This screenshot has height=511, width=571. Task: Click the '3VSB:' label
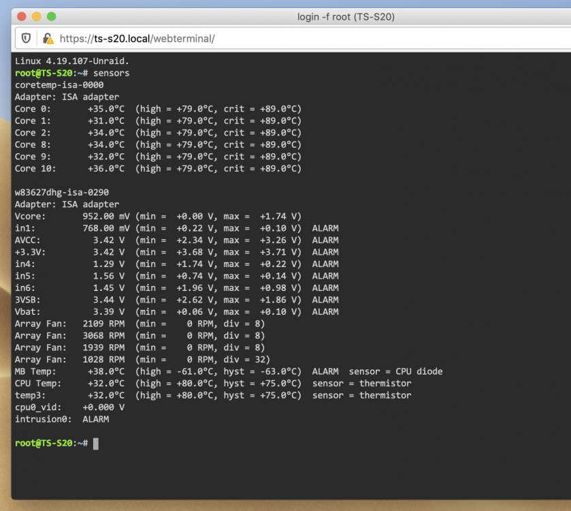(x=28, y=300)
